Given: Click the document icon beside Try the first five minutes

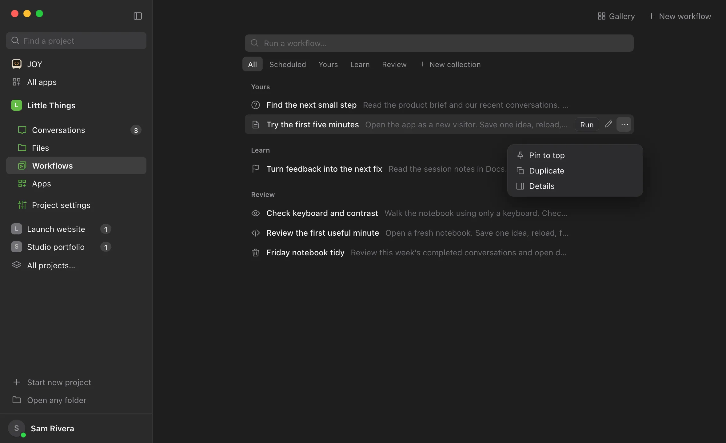Looking at the screenshot, I should coord(255,125).
